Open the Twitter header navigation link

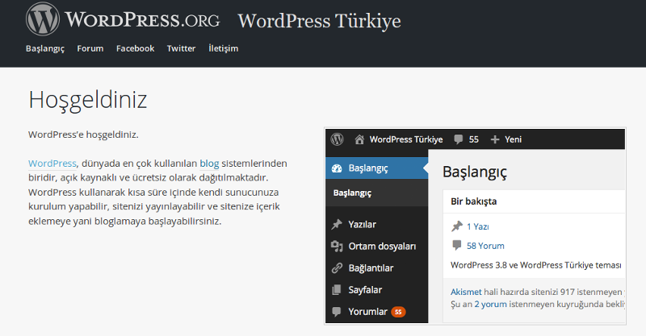(181, 48)
